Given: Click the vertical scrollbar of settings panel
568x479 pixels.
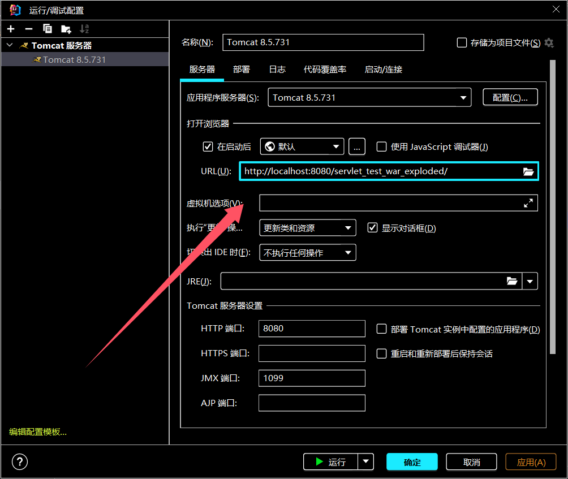Looking at the screenshot, I should click(552, 207).
